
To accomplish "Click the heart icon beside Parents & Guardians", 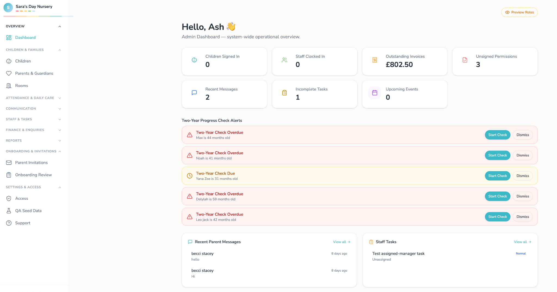I will point(9,73).
